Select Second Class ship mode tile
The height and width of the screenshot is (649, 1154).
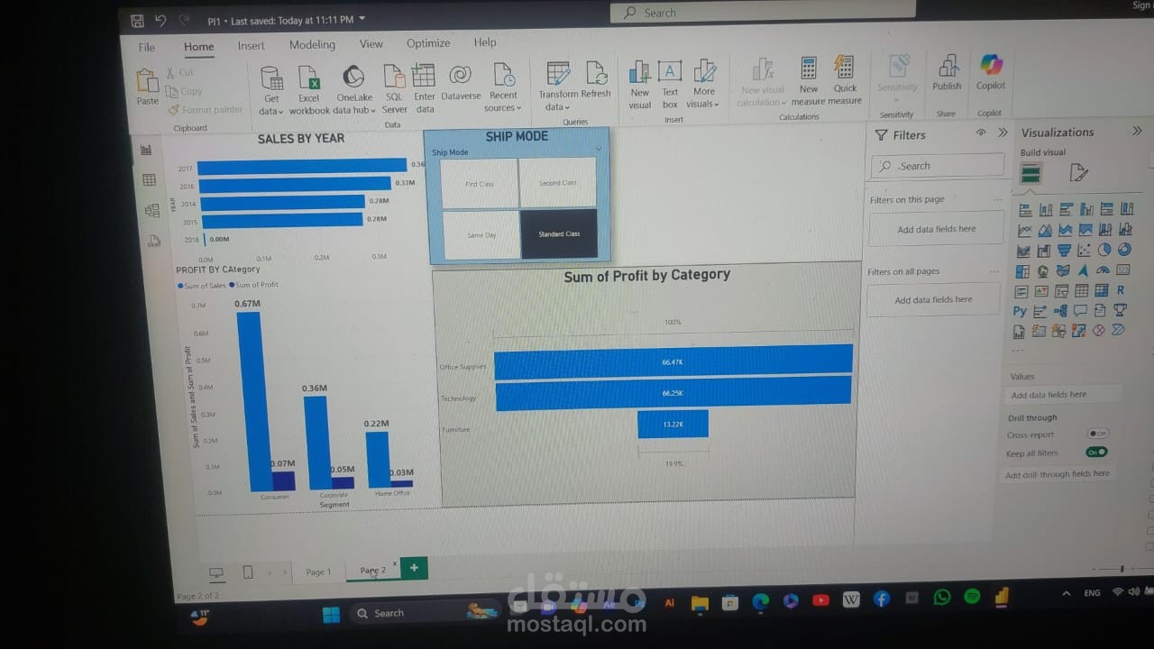pos(557,183)
